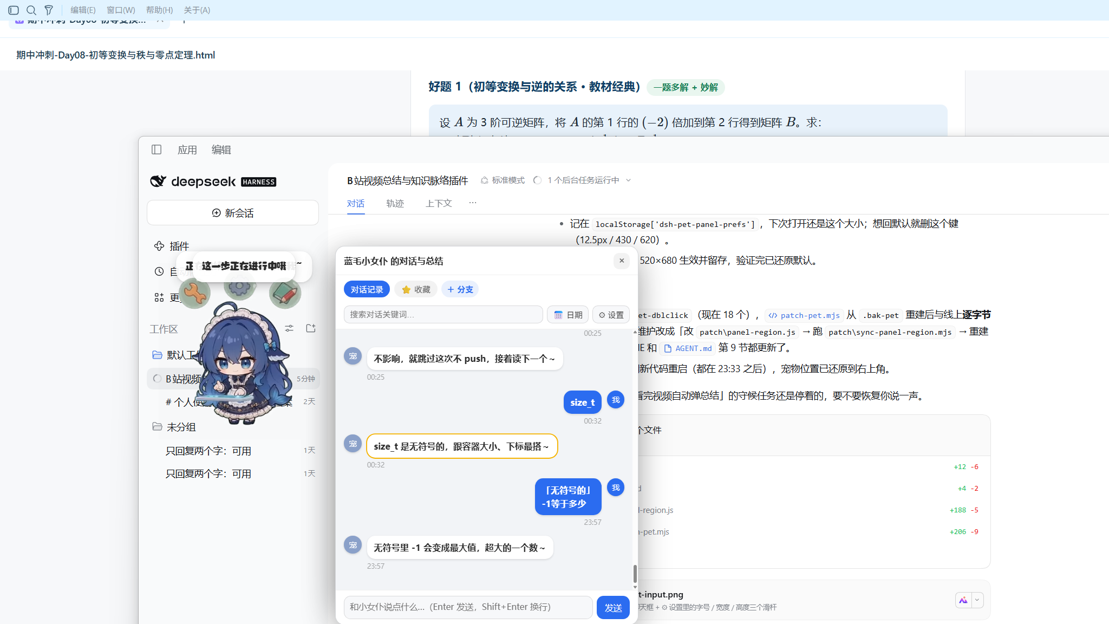Open the 设置 settings in pet panel
Image resolution: width=1109 pixels, height=624 pixels.
click(x=611, y=315)
